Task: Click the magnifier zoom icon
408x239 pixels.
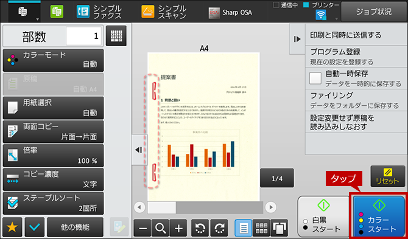Action: coord(160,228)
